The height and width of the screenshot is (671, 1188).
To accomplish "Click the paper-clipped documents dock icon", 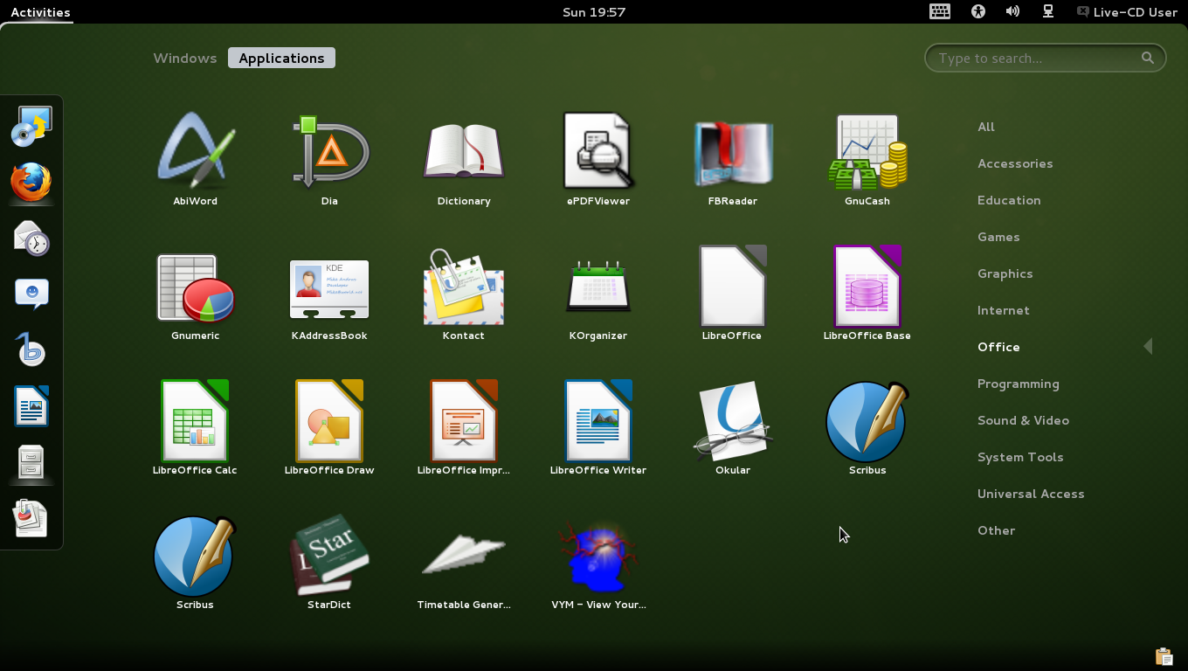I will [x=31, y=518].
